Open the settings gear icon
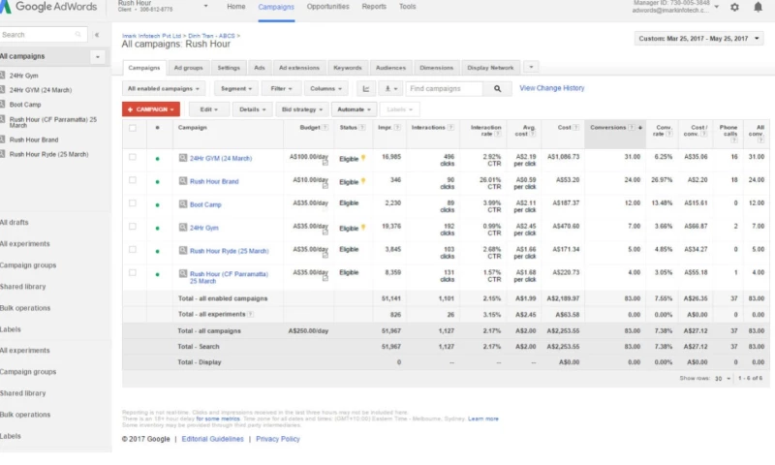The width and height of the screenshot is (775, 465). coord(733,7)
